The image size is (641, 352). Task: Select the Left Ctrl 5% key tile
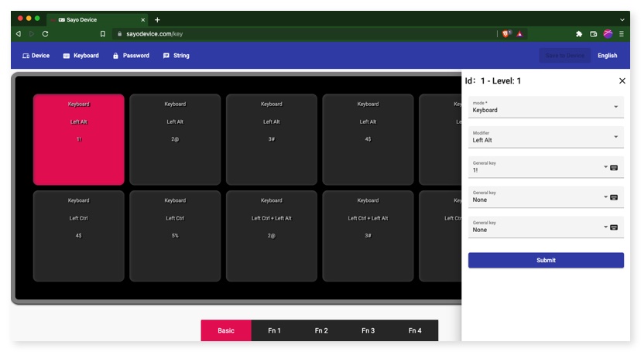pyautogui.click(x=175, y=235)
